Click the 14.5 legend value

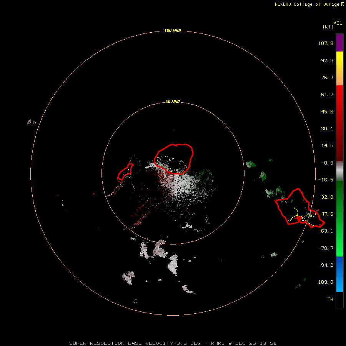(x=327, y=146)
